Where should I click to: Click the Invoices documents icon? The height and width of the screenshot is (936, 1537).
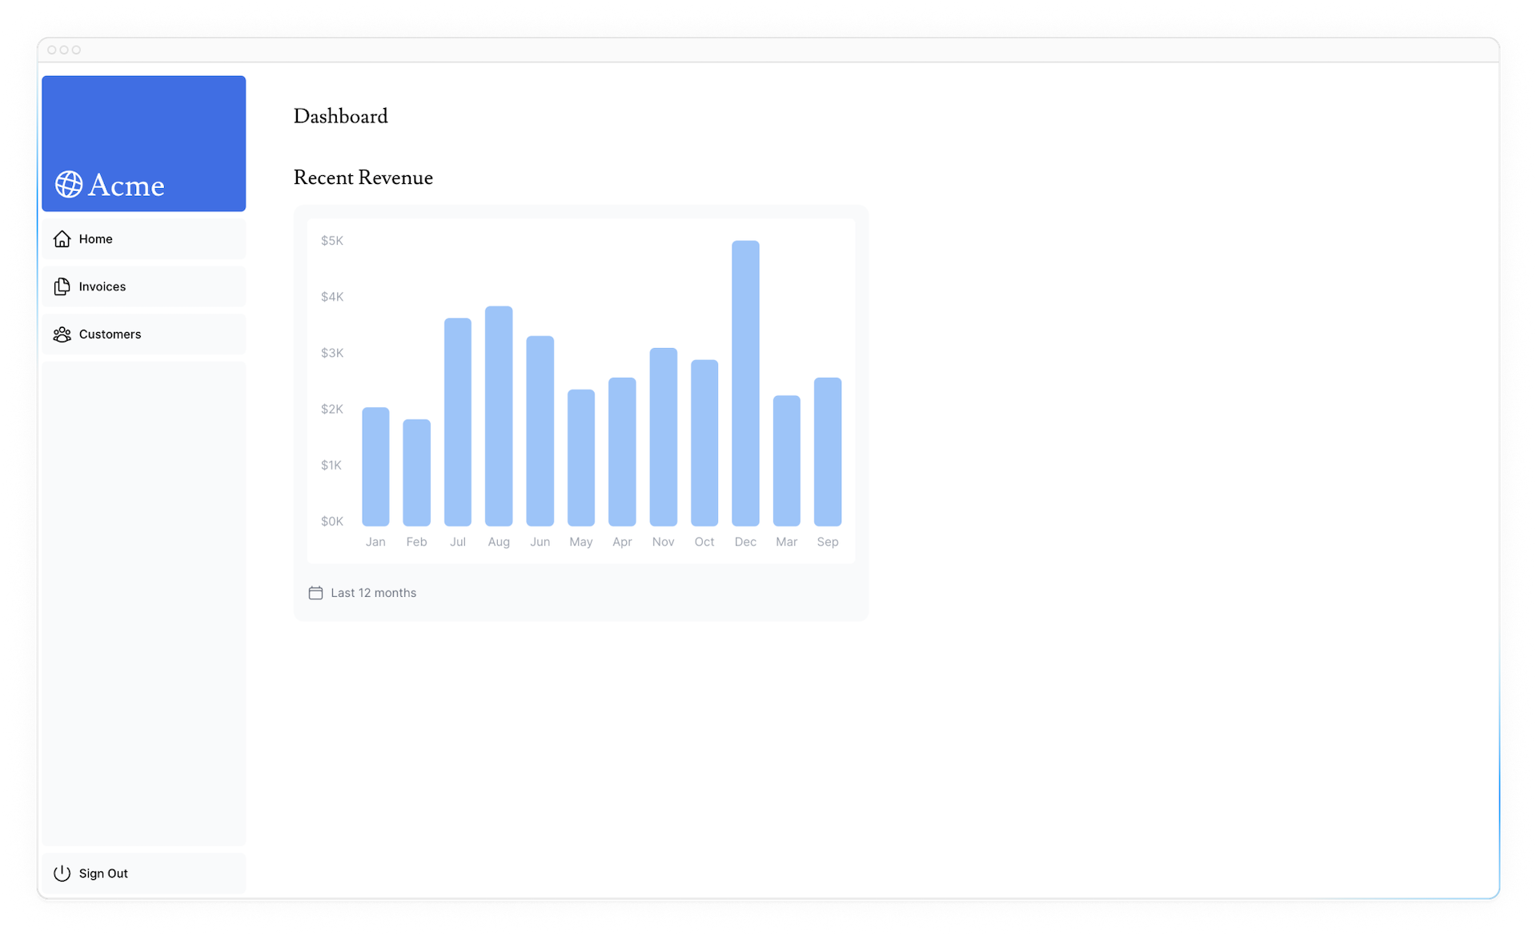(x=62, y=287)
